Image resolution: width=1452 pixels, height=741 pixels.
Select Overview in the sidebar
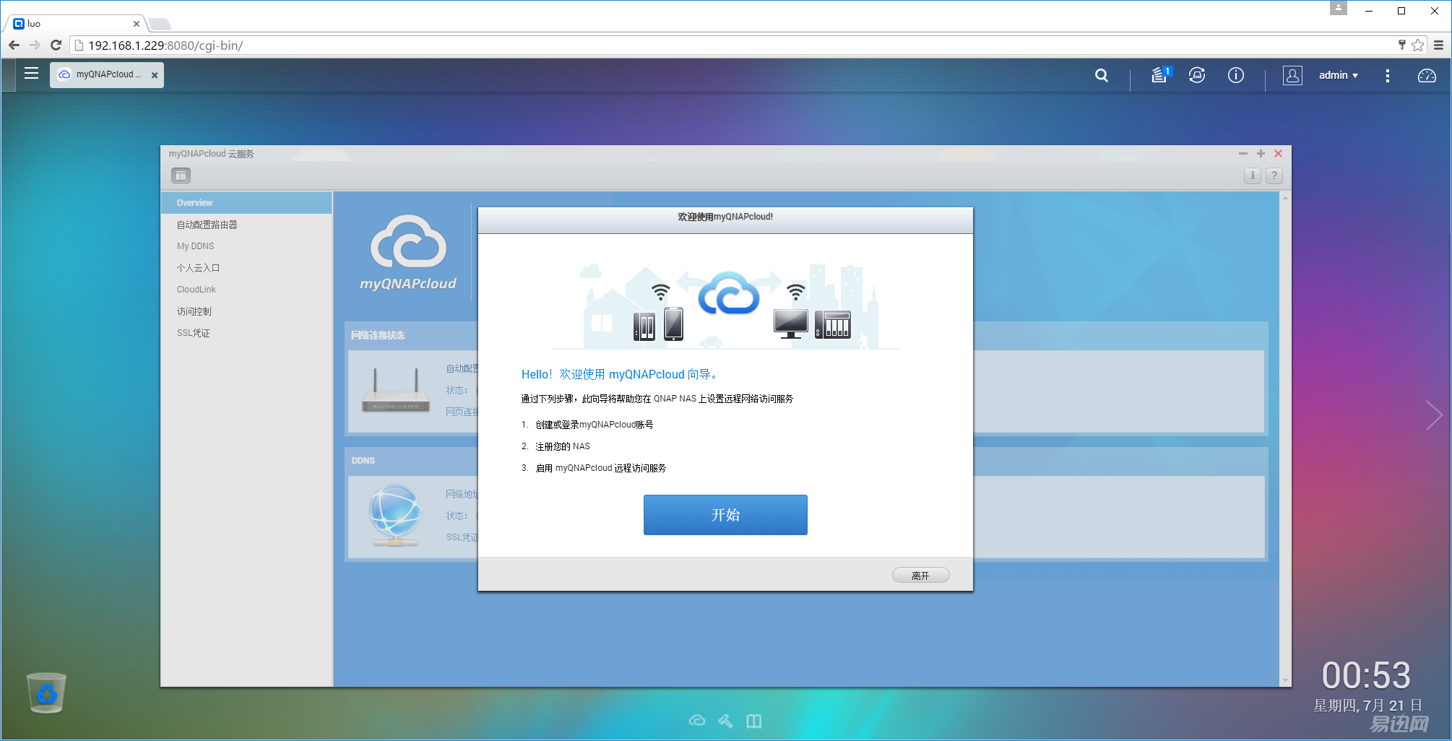246,203
